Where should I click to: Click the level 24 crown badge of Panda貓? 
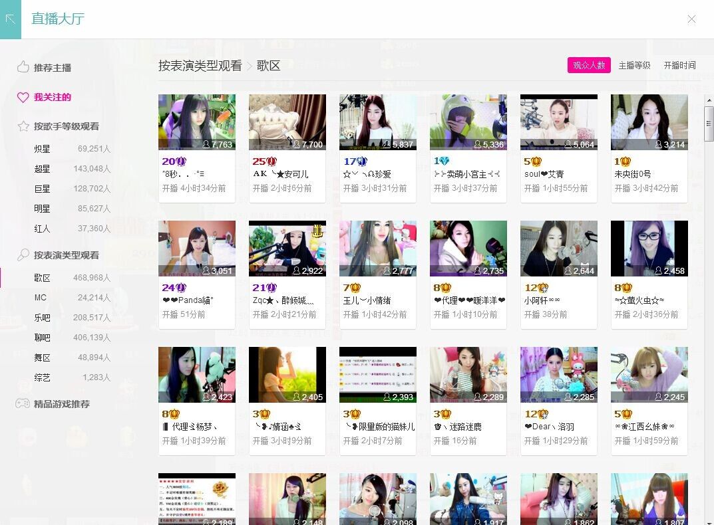pos(174,288)
